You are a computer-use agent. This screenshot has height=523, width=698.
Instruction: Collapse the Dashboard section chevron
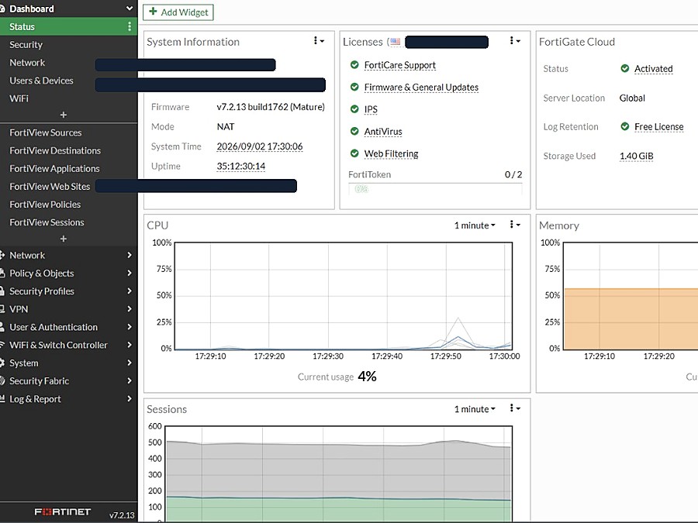coord(130,9)
